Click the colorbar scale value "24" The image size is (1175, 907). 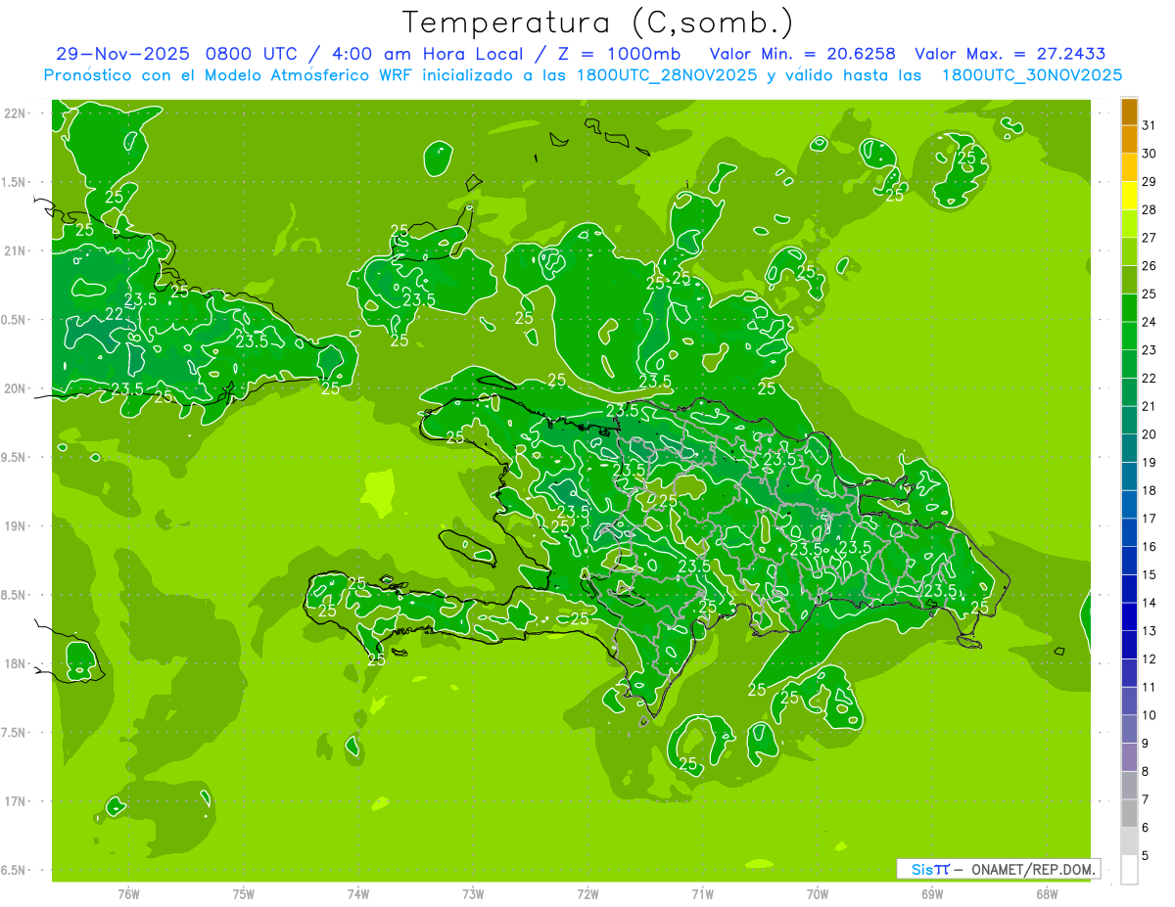tap(1149, 322)
